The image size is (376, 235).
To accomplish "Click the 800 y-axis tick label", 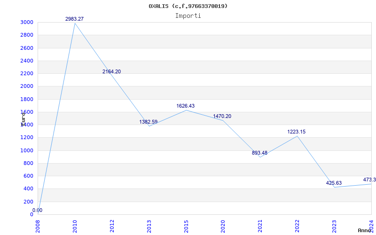I will [x=29, y=163].
